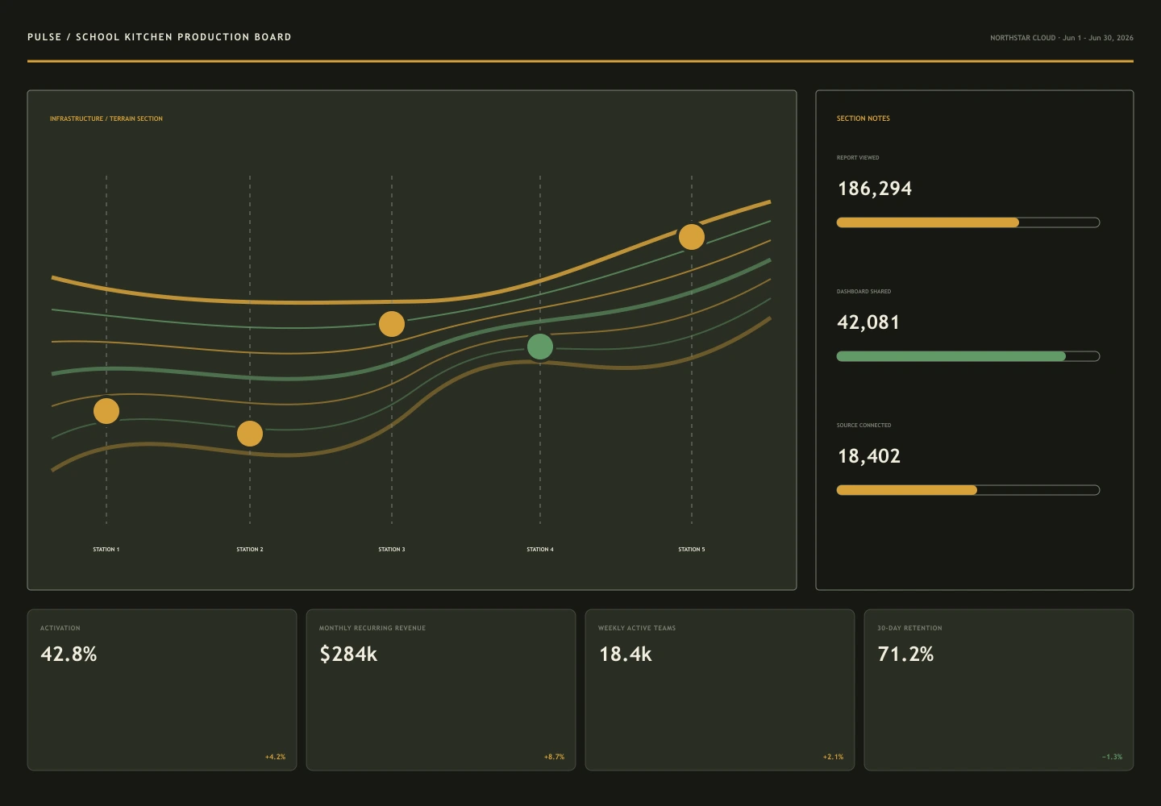Click the "+8.7%" change on revenue card

555,757
